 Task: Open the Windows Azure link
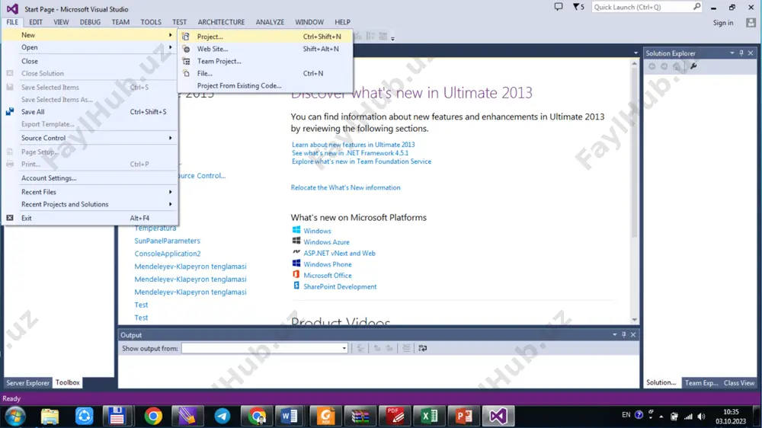point(326,242)
